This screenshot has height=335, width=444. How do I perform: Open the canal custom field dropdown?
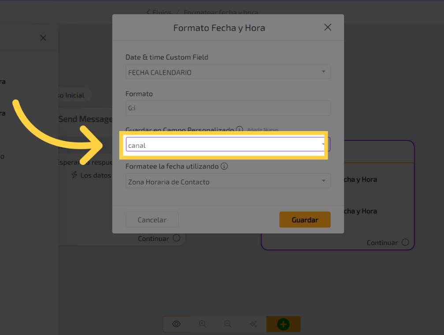(x=226, y=145)
